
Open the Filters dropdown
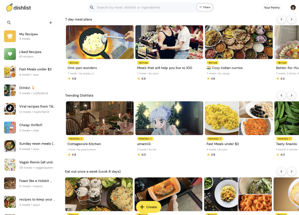click(204, 7)
